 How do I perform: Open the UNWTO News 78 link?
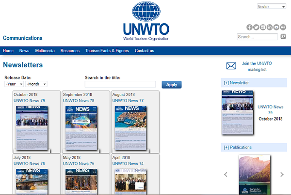(x=79, y=101)
